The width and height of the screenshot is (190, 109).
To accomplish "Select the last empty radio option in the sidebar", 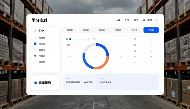I will 35,62.
